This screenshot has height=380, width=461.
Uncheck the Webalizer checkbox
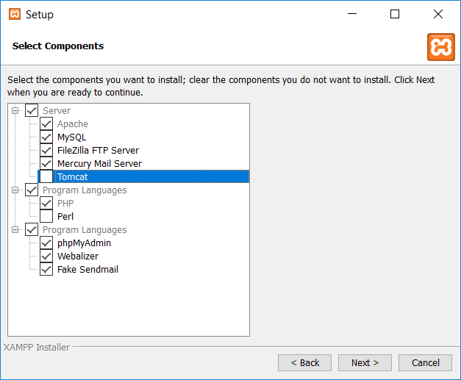click(46, 256)
